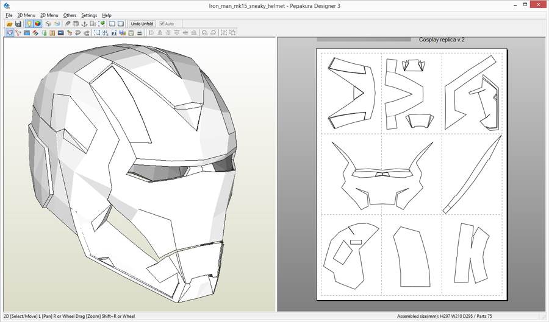Switch to split two-pane layout icon
Screen dimensions: 549x322
[x=112, y=24]
